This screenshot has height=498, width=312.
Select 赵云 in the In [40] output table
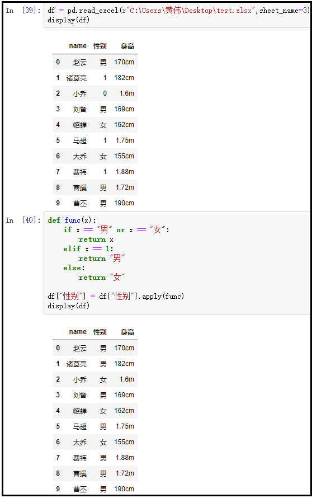79,348
